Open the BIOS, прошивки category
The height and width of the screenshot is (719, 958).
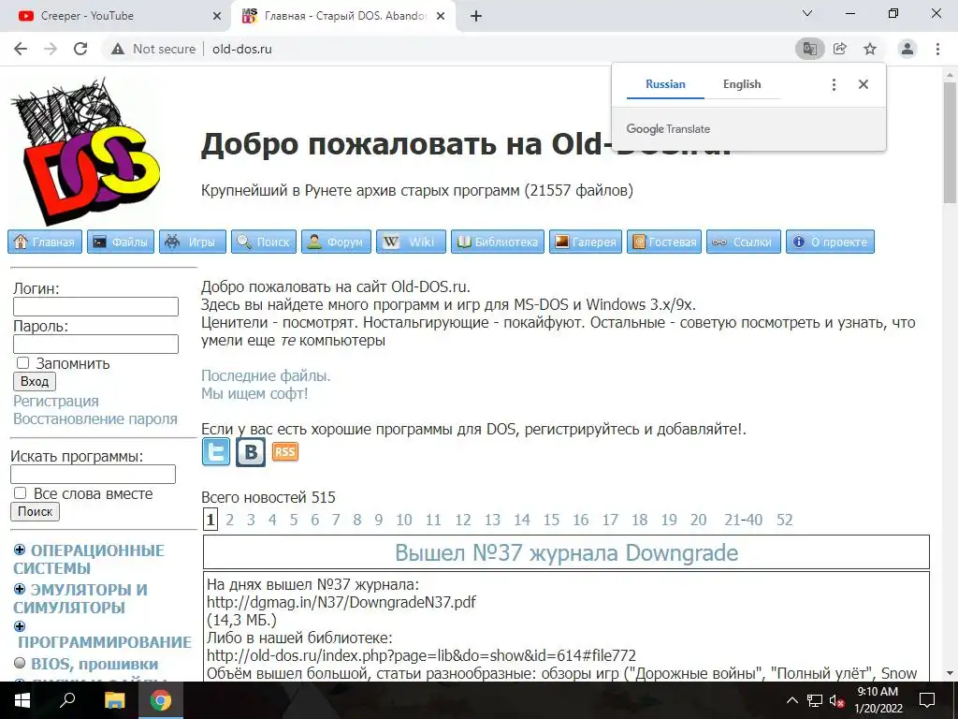point(94,664)
